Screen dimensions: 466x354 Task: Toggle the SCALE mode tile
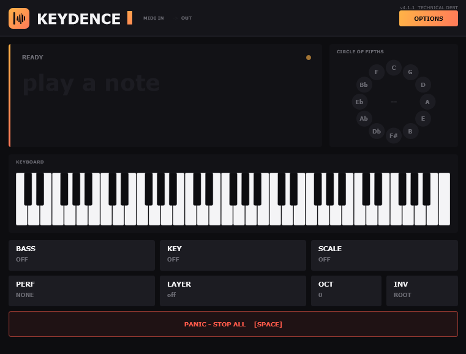(x=385, y=255)
